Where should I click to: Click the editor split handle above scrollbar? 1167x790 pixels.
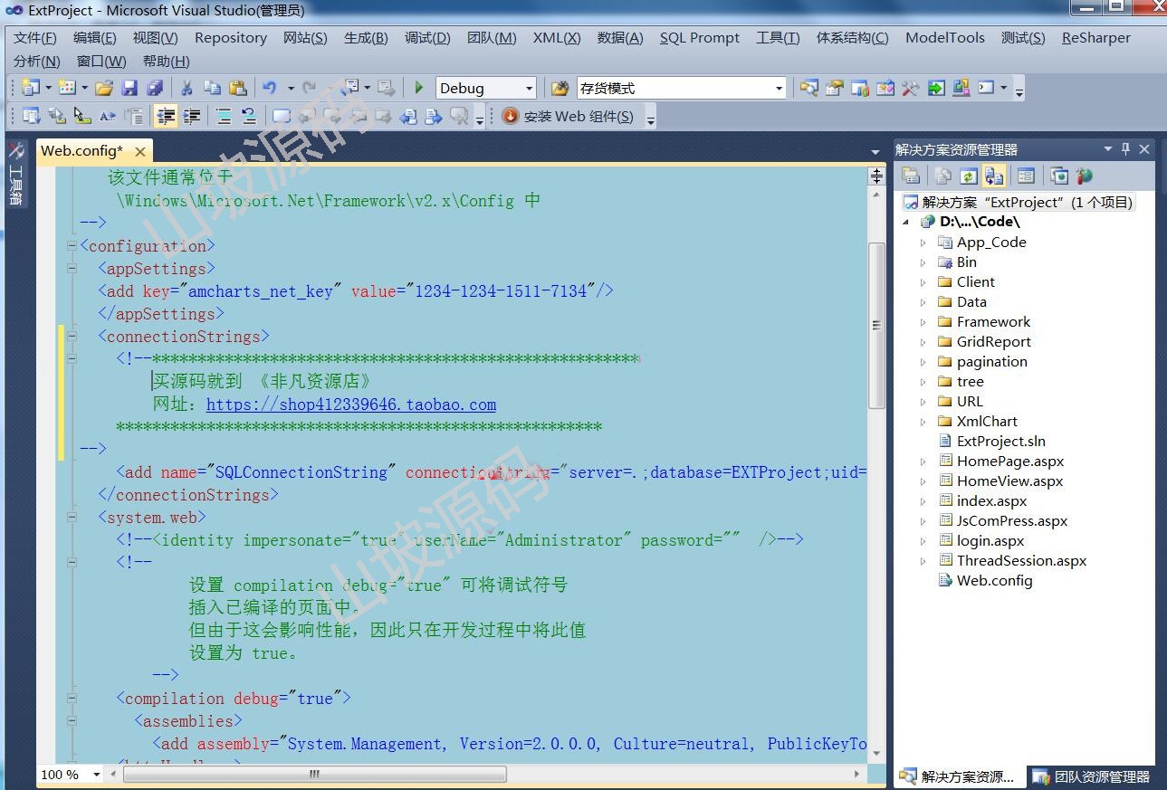(876, 176)
